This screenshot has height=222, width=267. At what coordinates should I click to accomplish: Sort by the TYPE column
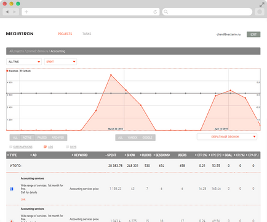click(12, 155)
